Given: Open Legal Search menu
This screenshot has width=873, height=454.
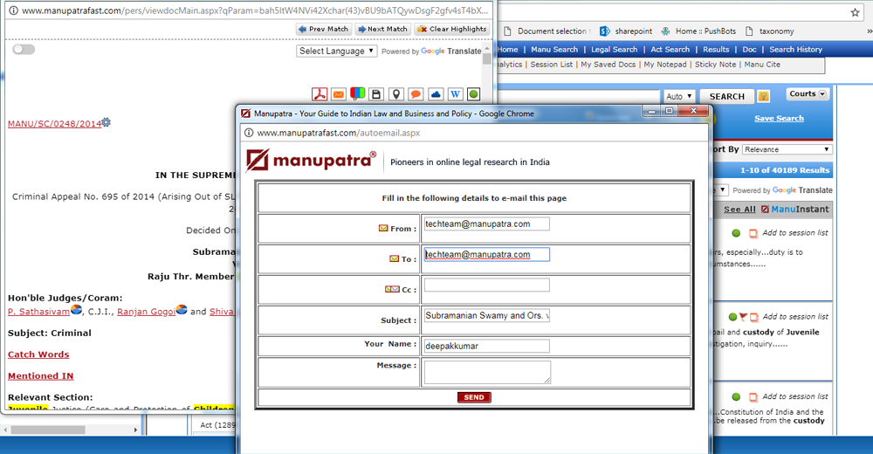Looking at the screenshot, I should 614,49.
